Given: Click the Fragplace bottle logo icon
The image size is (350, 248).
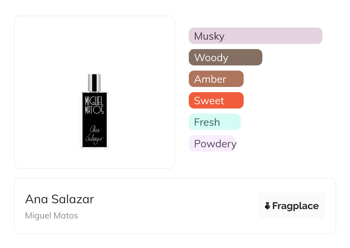Looking at the screenshot, I should pos(268,206).
